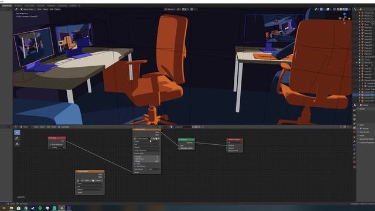Switch to Rendered viewport shading
This screenshot has width=375, height=211.
coord(346,9)
